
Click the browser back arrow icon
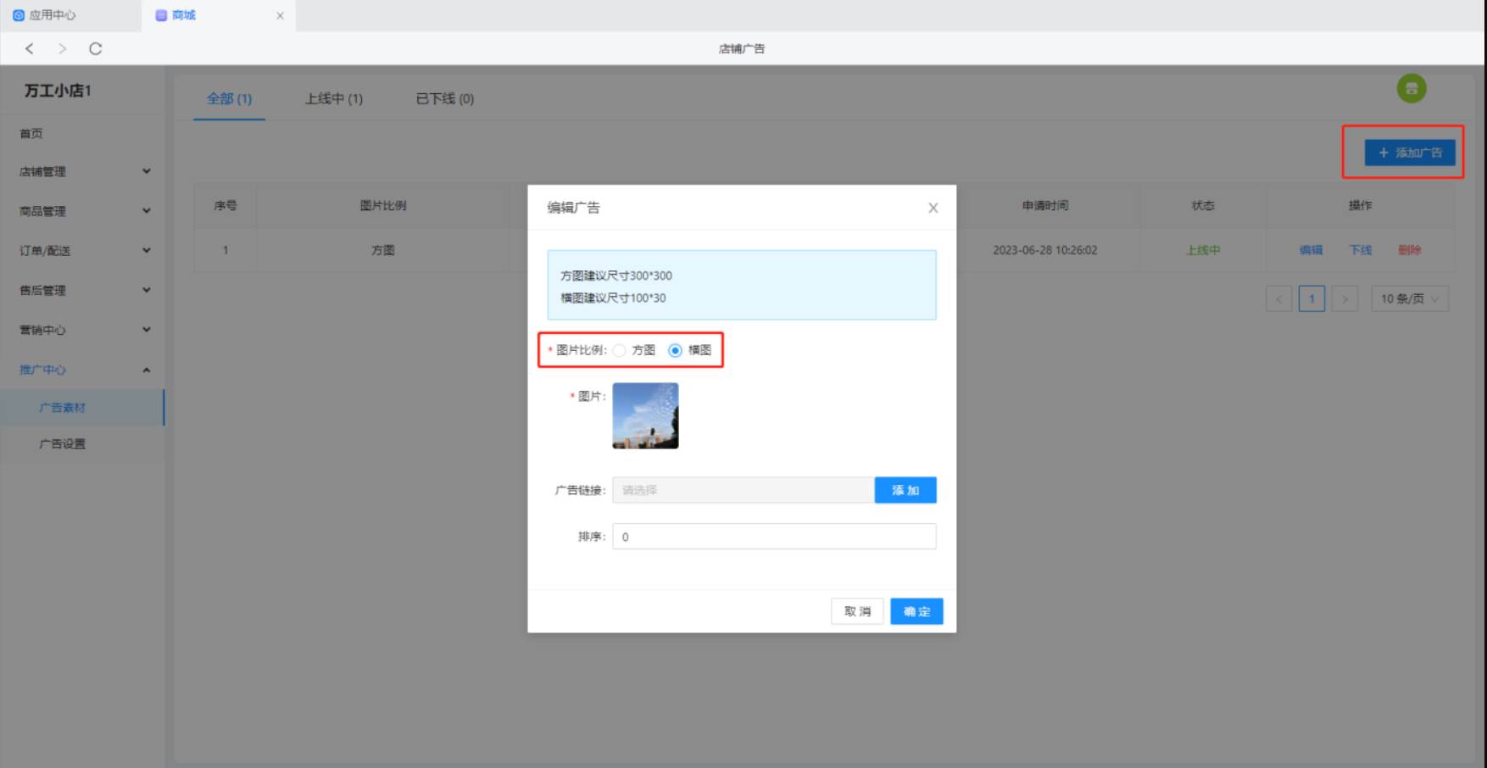30,48
